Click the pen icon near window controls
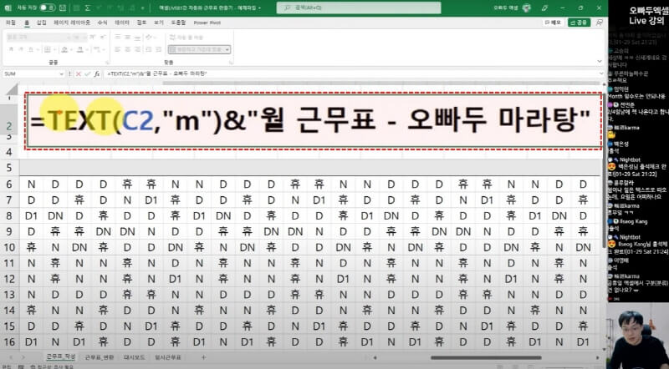The width and height of the screenshot is (669, 369). coord(544,8)
